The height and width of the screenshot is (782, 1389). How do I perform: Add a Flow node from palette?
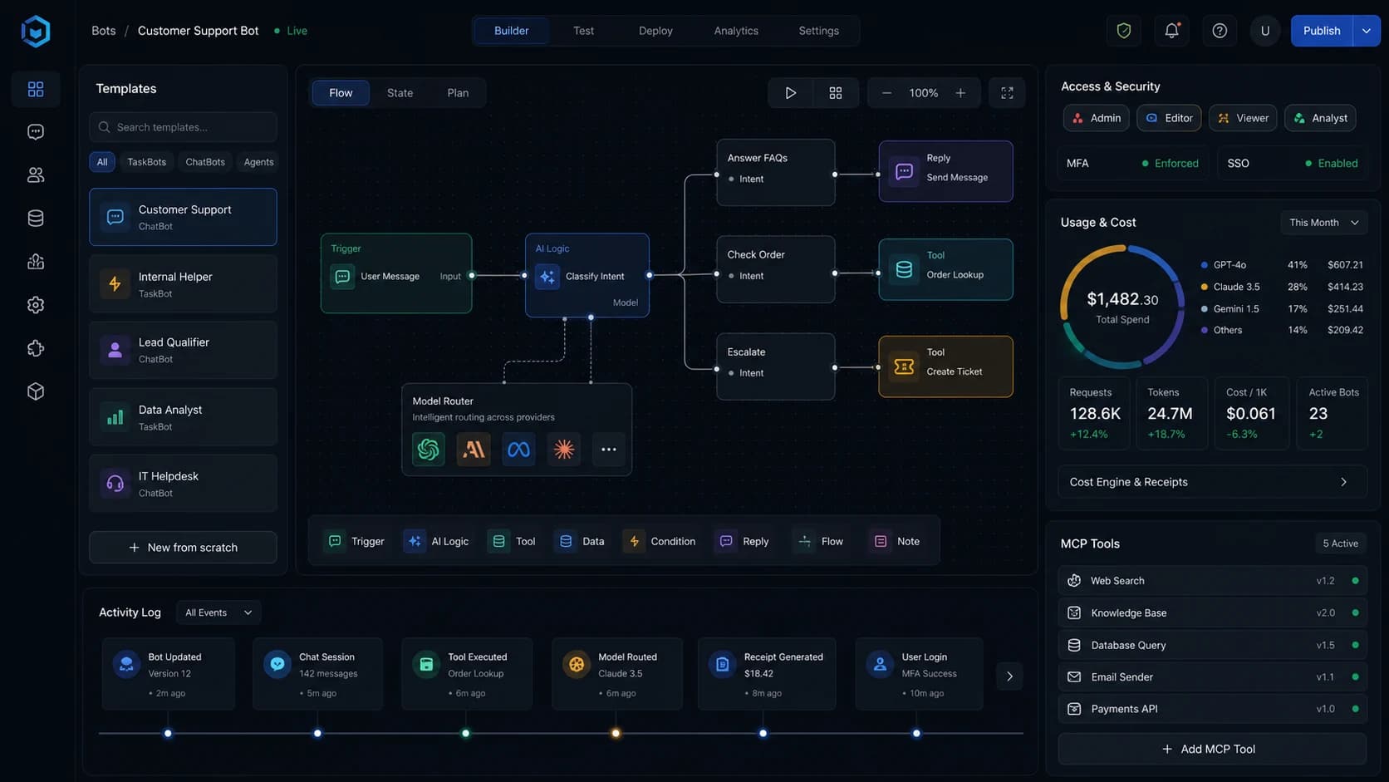[818, 541]
